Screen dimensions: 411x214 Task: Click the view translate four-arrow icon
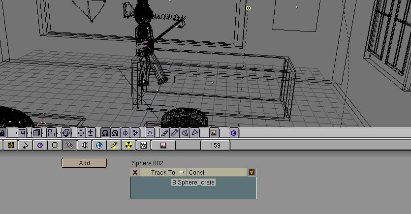click(x=81, y=133)
